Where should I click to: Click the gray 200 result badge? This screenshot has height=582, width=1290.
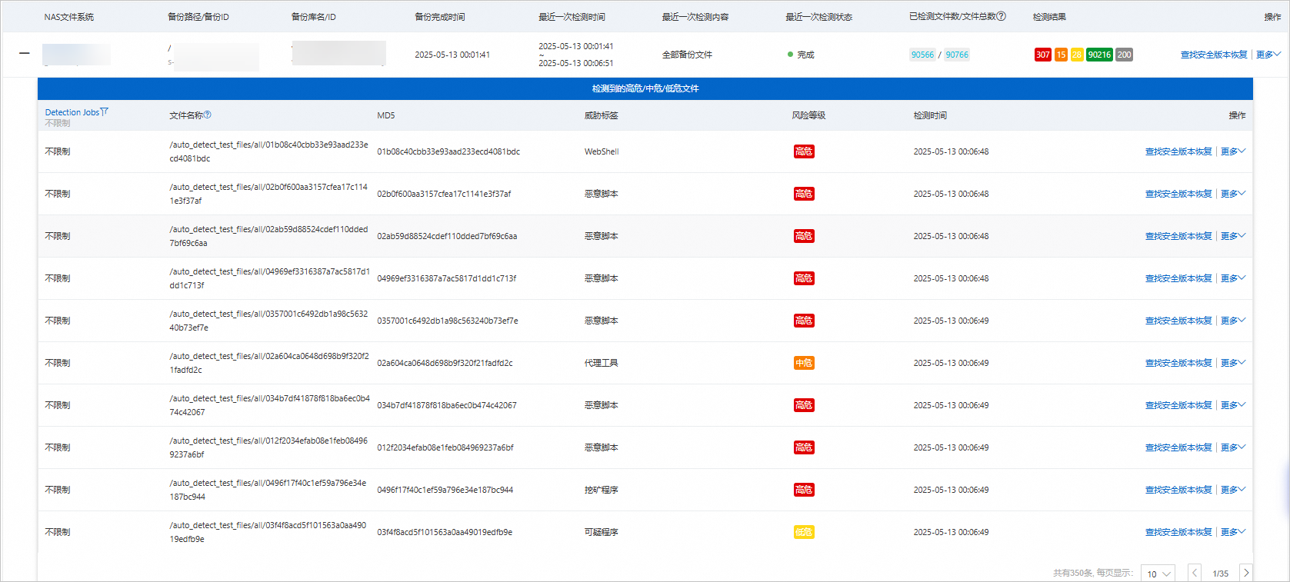pyautogui.click(x=1124, y=55)
